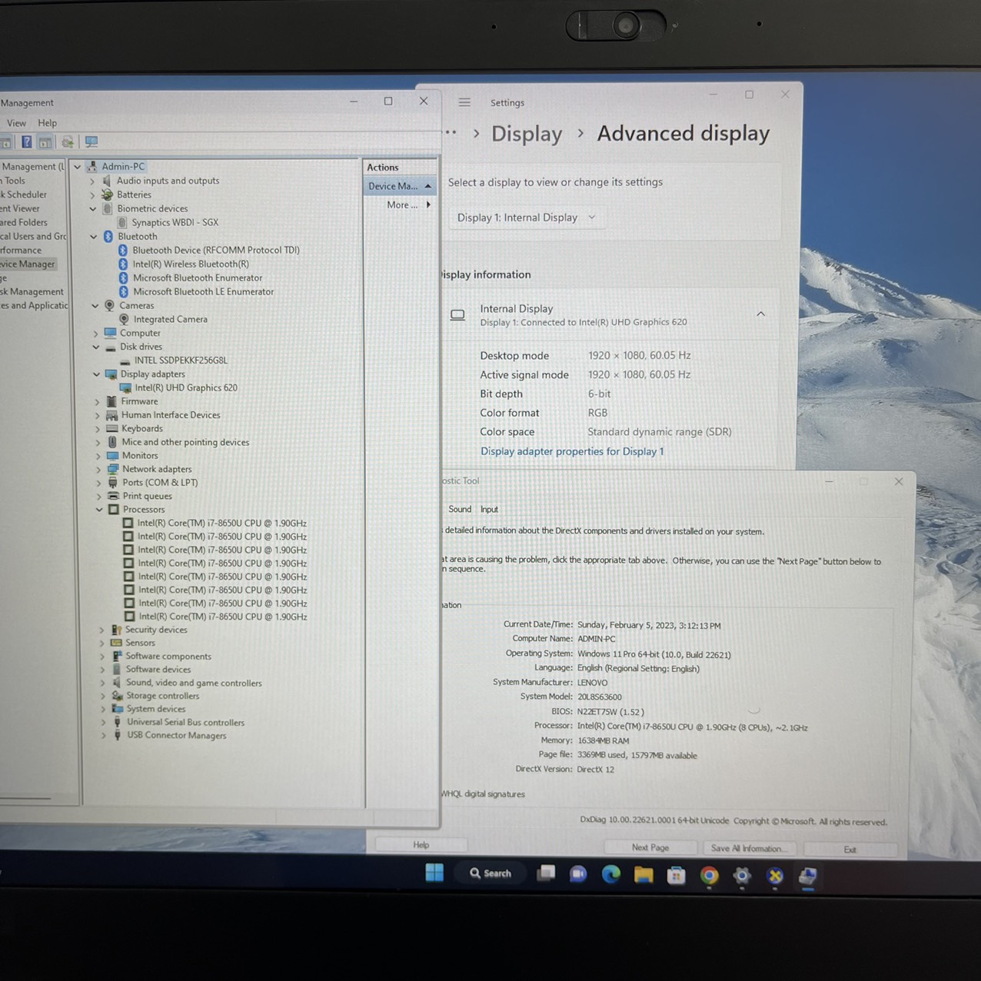The width and height of the screenshot is (981, 981).
Task: Open the Chat app on the taskbar
Action: [x=578, y=874]
